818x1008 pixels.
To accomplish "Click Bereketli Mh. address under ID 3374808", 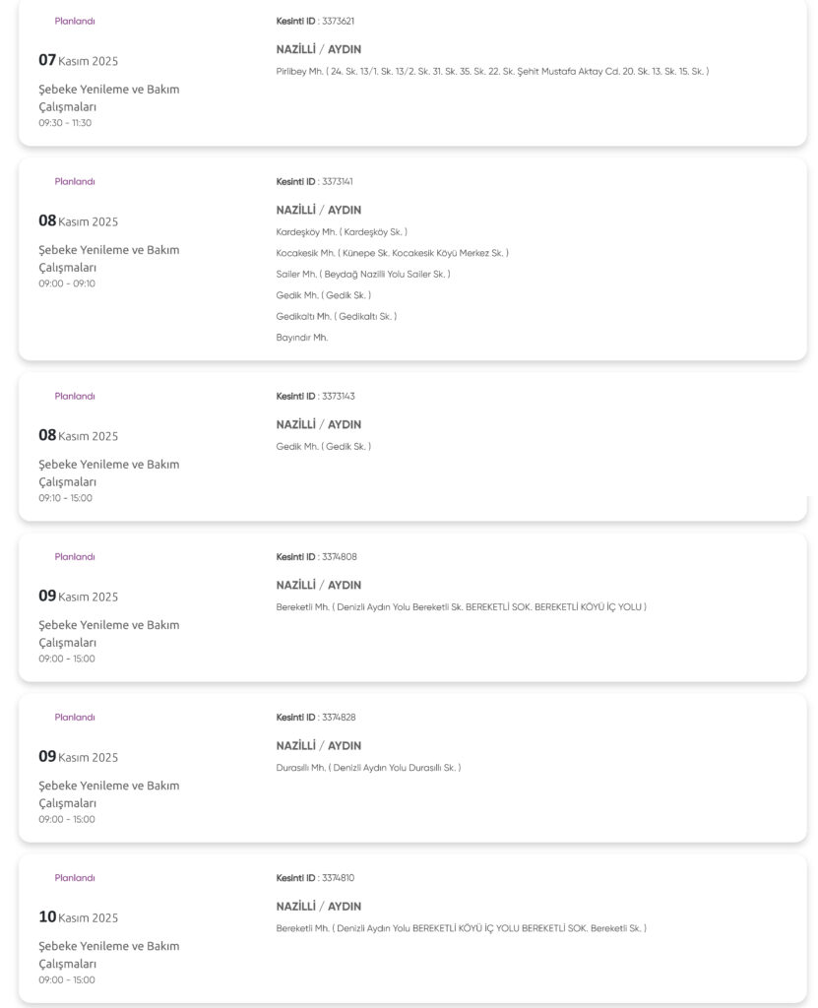I will pos(461,607).
